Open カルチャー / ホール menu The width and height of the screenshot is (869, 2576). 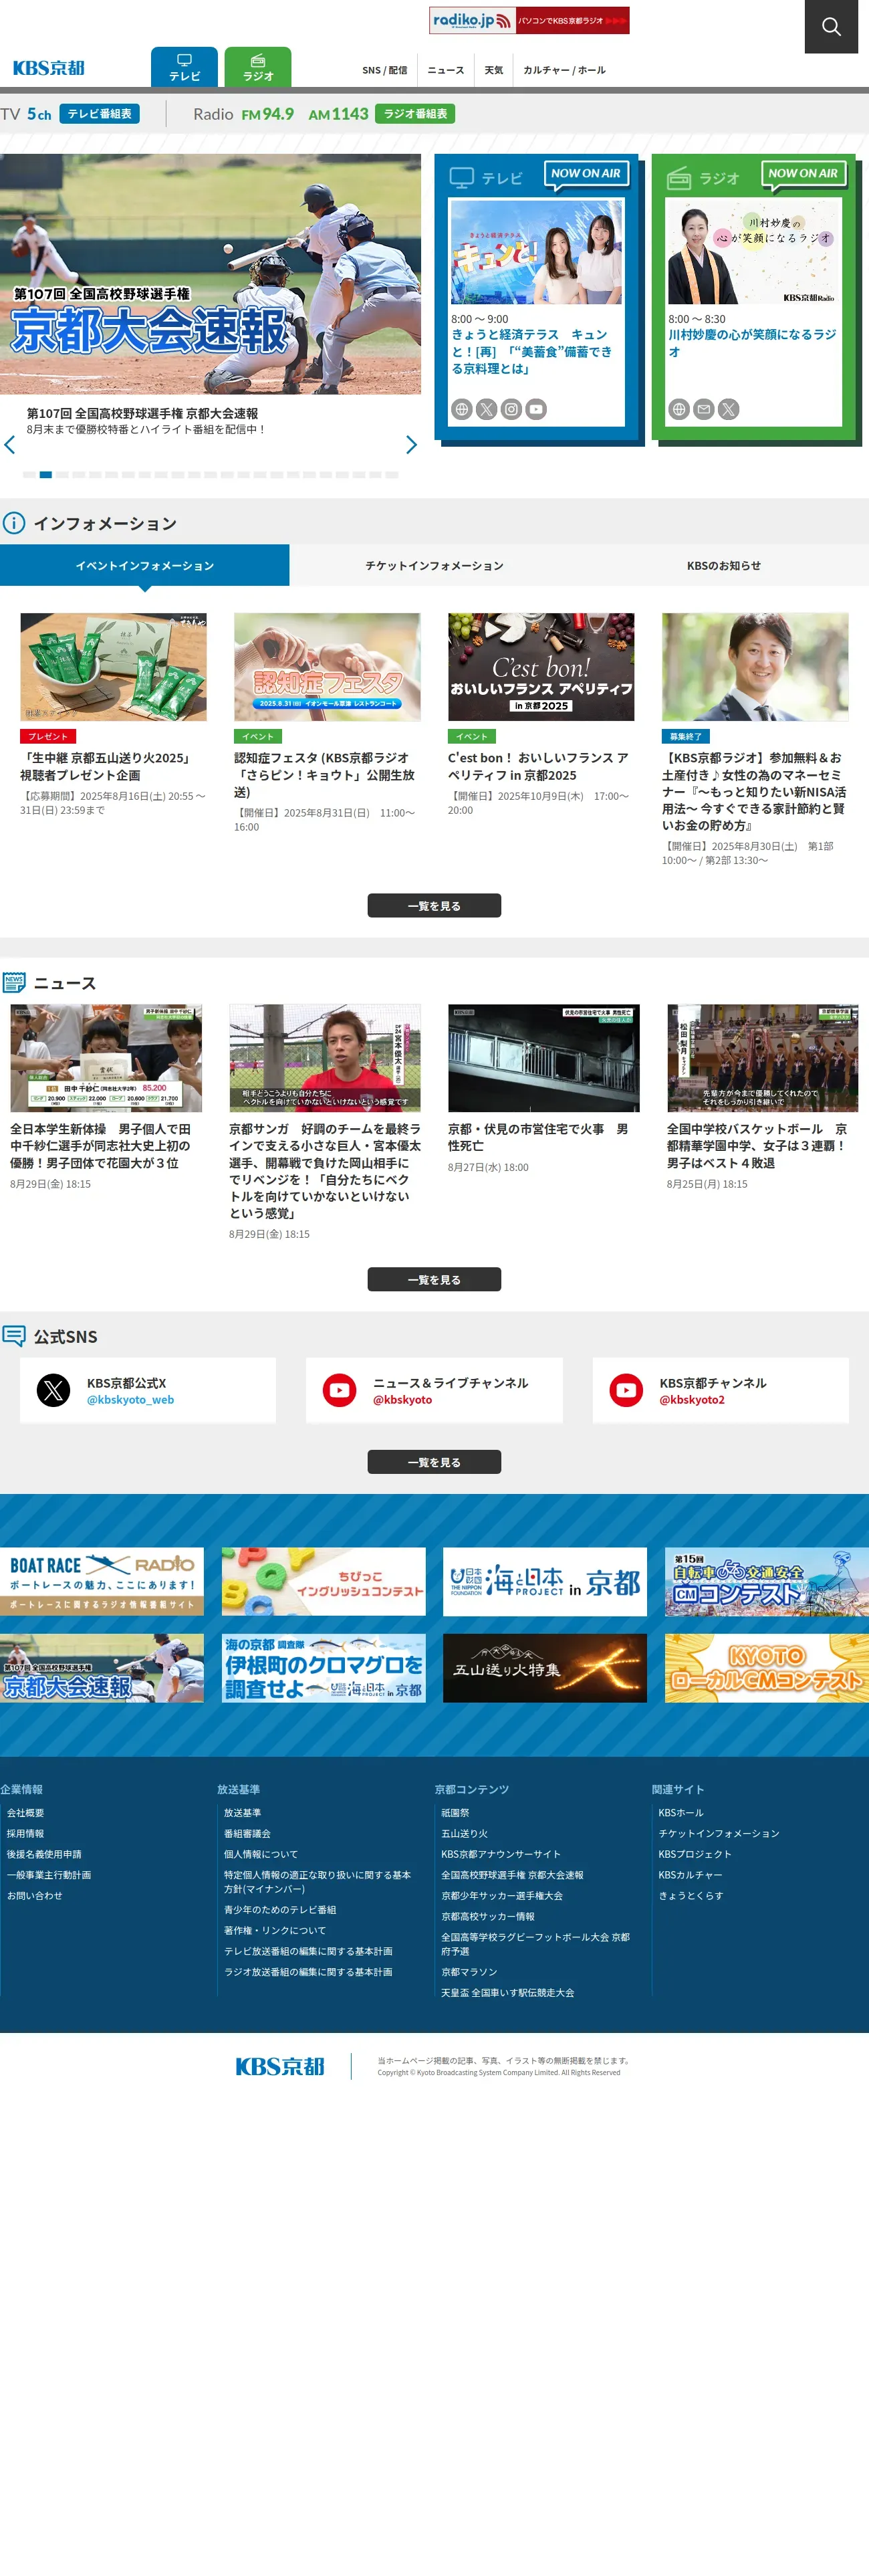click(564, 70)
